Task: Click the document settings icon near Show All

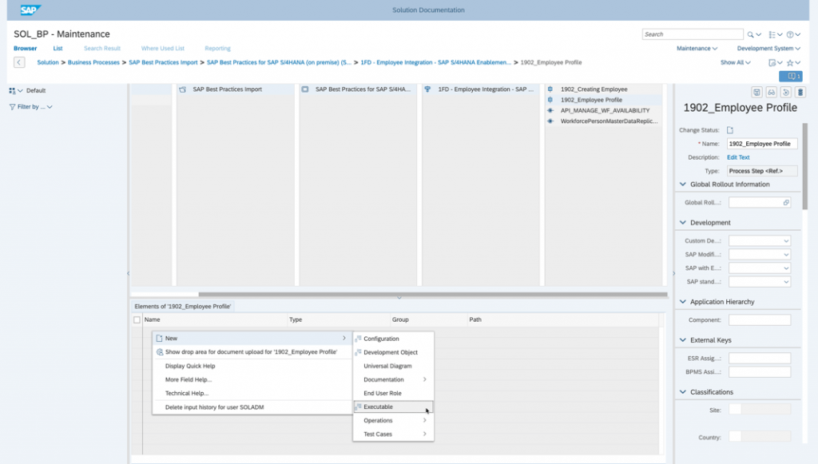Action: pos(772,62)
